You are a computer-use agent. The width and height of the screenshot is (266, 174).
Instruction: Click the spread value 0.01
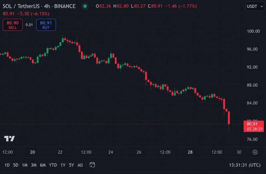[29, 25]
